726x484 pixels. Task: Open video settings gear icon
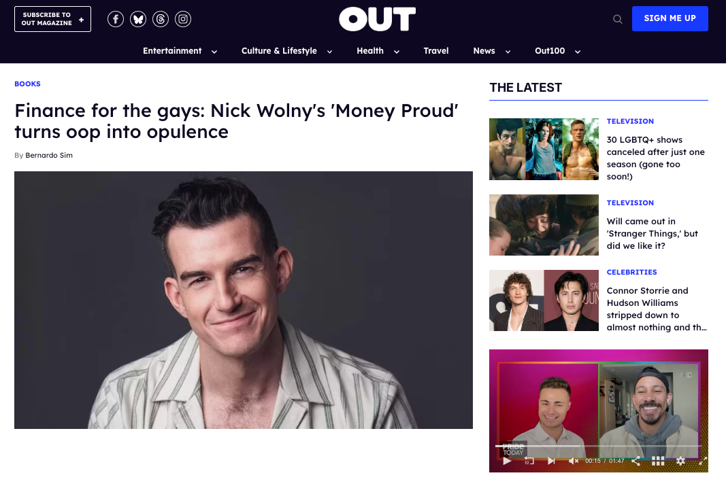click(x=680, y=461)
